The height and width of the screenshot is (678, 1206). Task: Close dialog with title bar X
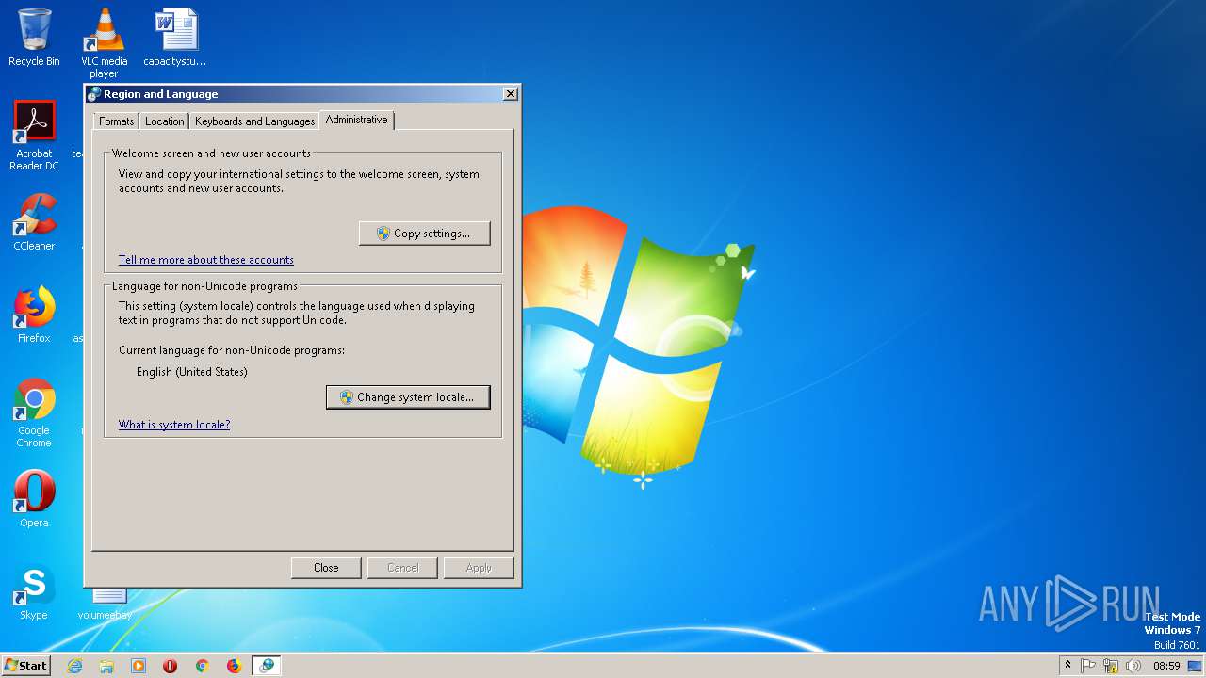pyautogui.click(x=510, y=94)
